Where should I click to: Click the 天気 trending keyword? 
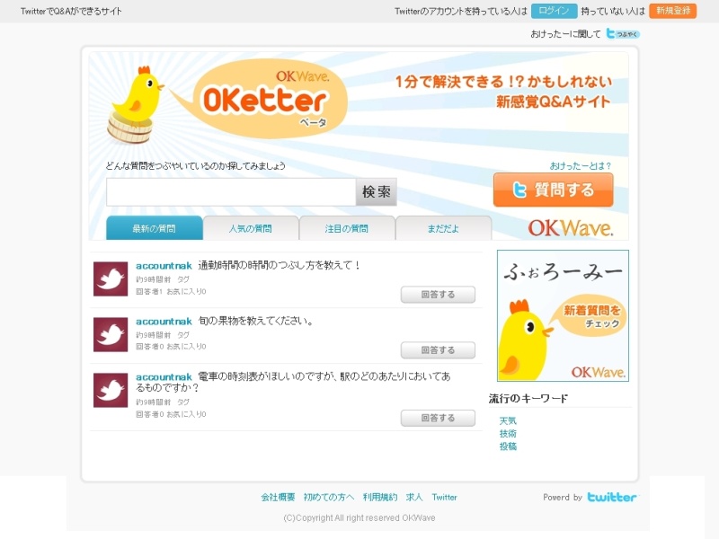tap(508, 420)
